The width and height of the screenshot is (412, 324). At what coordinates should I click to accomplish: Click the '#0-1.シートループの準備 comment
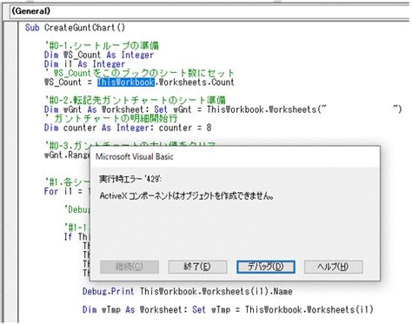point(102,46)
